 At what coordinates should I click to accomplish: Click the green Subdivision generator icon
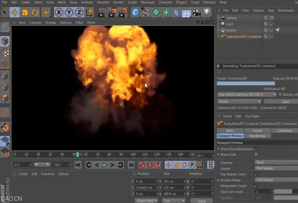point(156,12)
